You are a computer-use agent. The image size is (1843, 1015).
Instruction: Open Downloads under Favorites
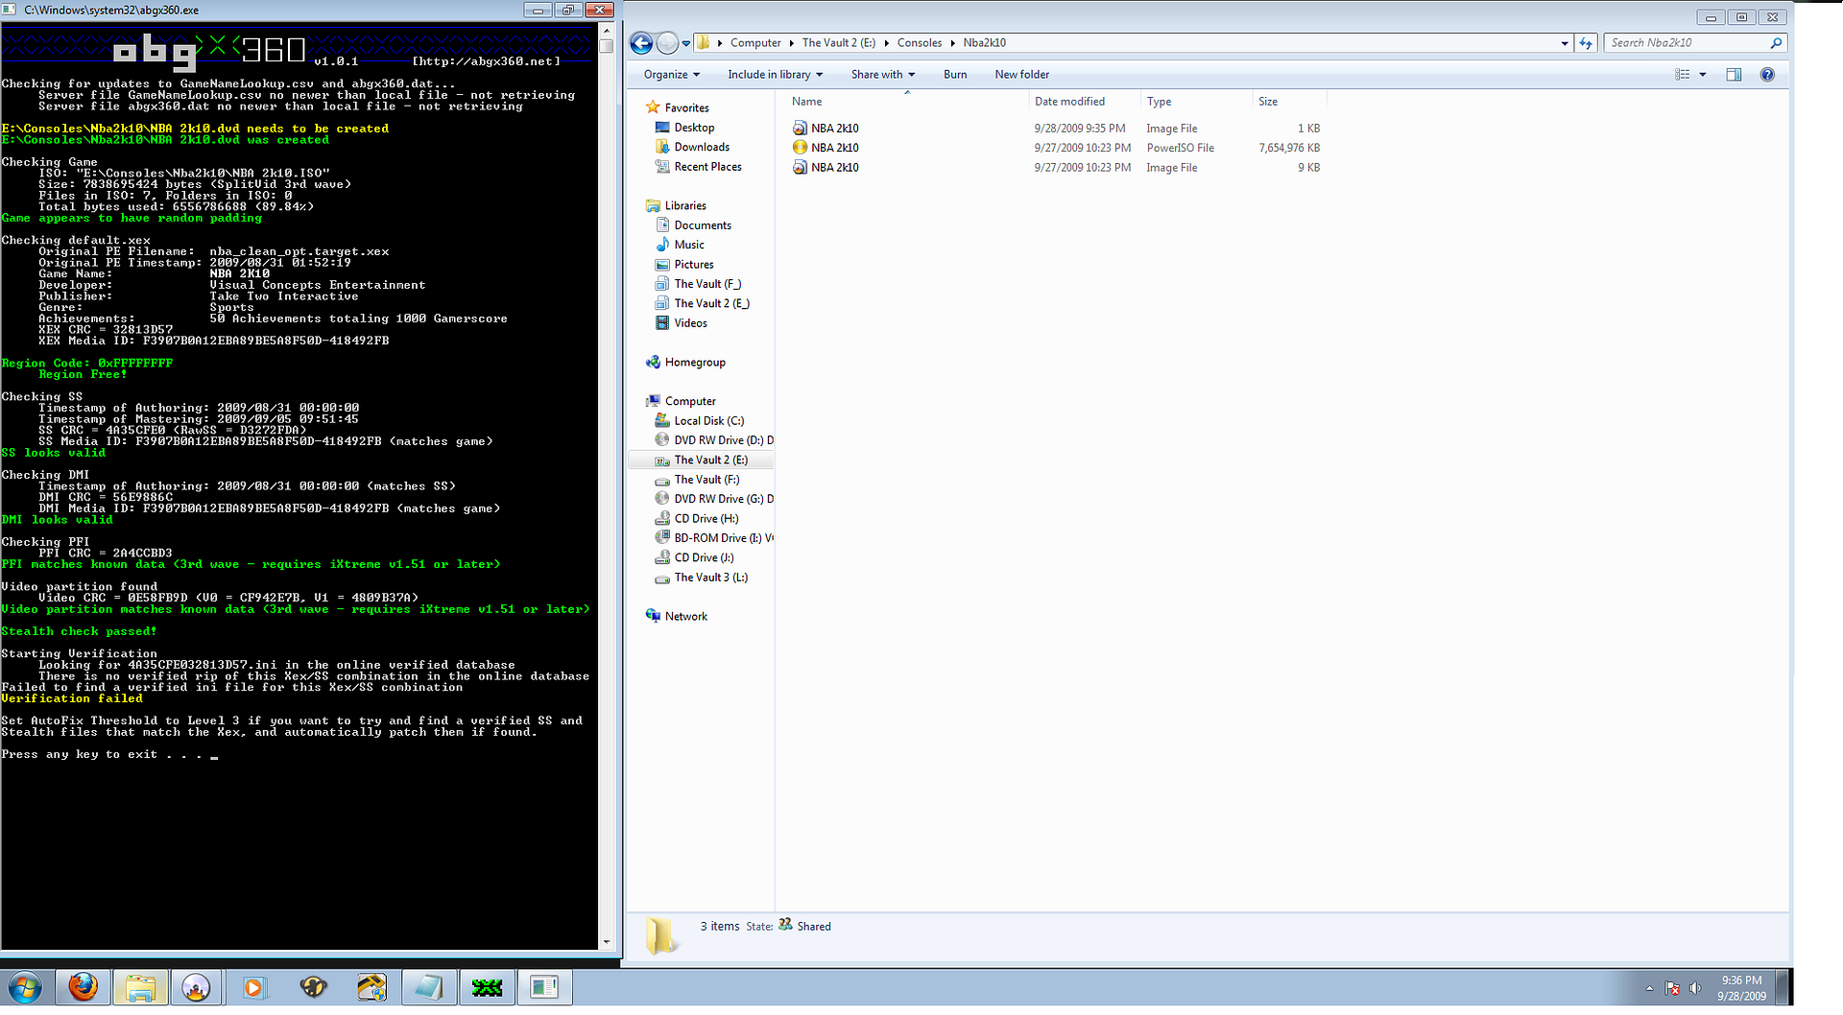pyautogui.click(x=702, y=148)
